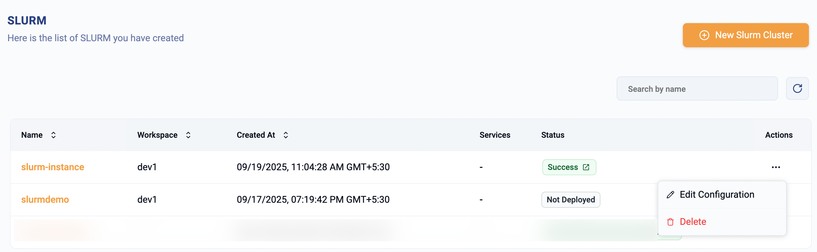
Task: Click the Created At column header label
Action: [x=256, y=135]
